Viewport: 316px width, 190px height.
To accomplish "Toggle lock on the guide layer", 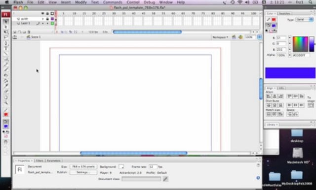I will (47, 19).
